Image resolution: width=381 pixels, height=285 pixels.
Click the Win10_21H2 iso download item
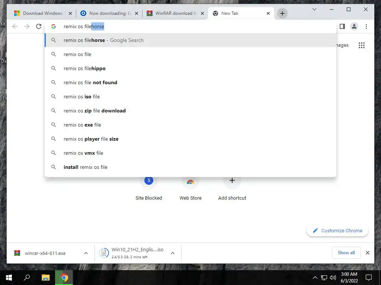click(x=138, y=253)
